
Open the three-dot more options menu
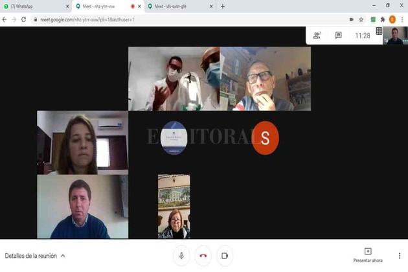[400, 256]
